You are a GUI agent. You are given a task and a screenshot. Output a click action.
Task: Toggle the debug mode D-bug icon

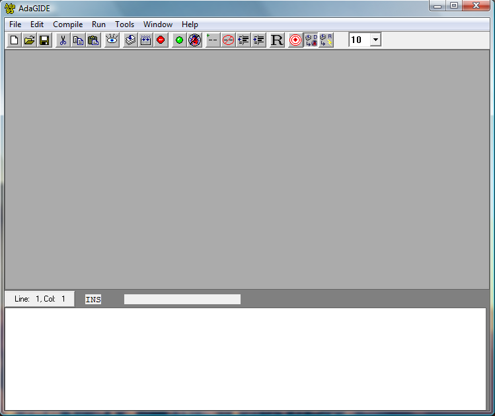pos(311,40)
